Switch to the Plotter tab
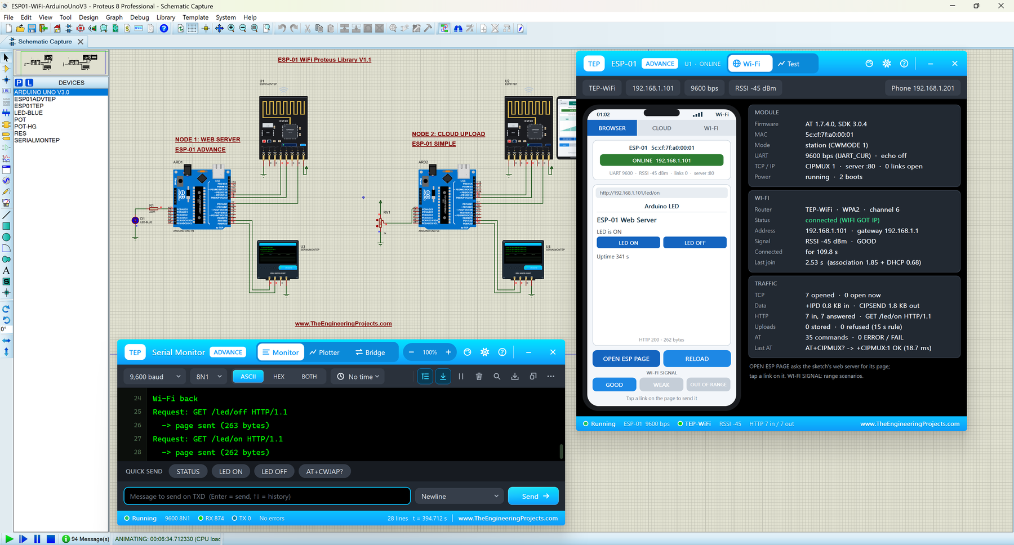The height and width of the screenshot is (545, 1014). coord(324,352)
